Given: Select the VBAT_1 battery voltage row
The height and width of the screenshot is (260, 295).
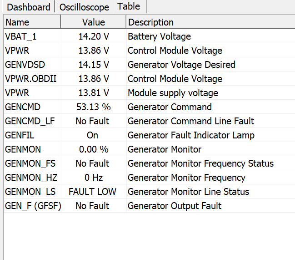Looking at the screenshot, I should click(21, 36).
